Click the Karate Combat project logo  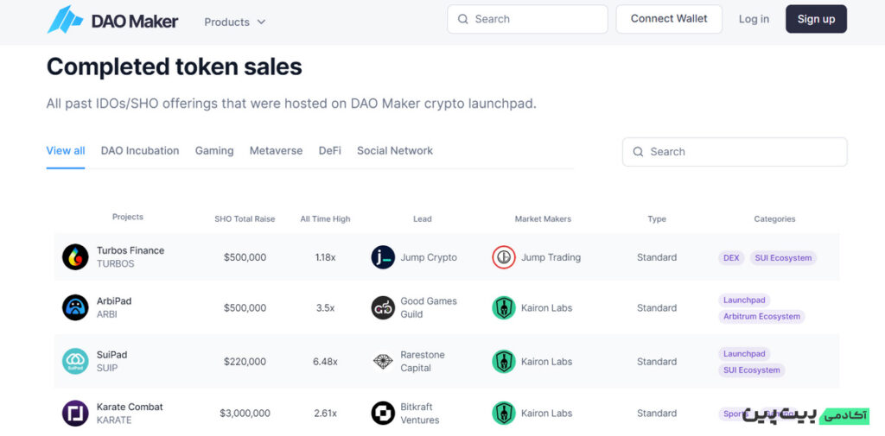tap(75, 413)
